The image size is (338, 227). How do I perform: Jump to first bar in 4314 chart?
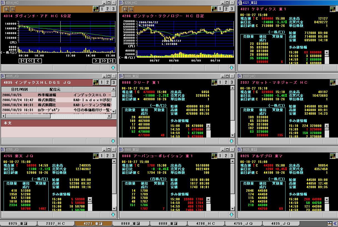click(x=22, y=61)
